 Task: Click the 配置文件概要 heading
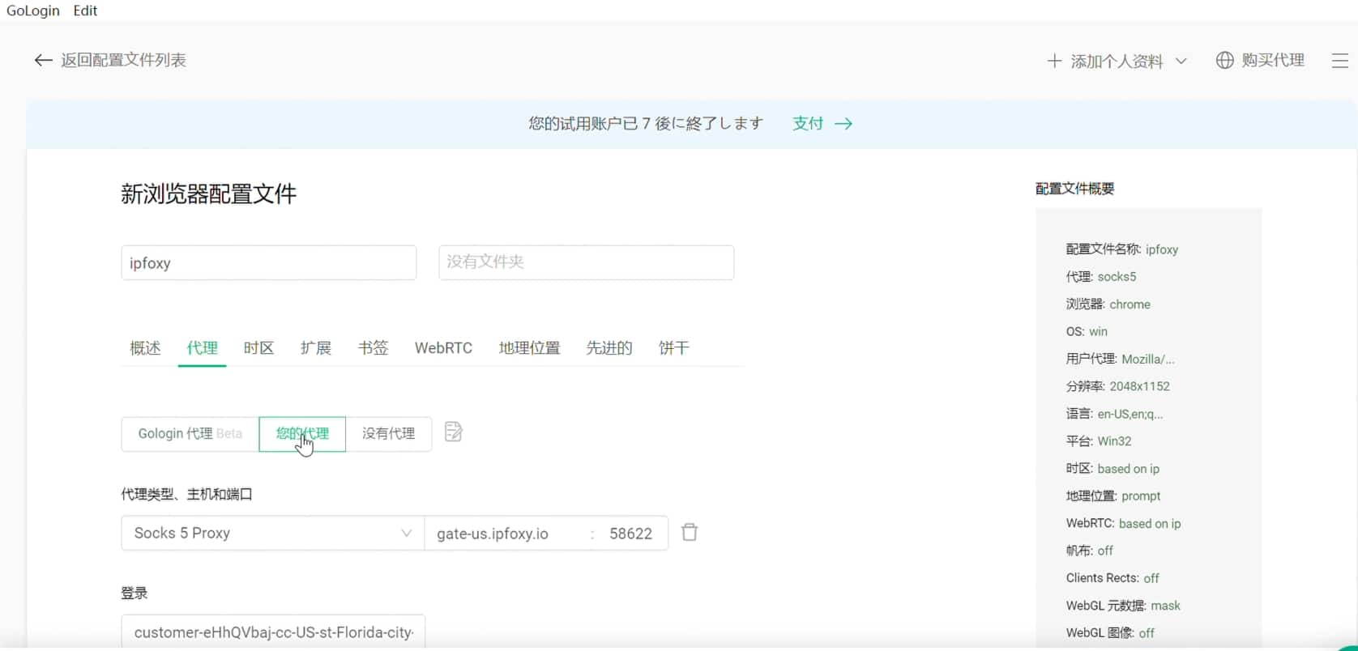click(1075, 189)
